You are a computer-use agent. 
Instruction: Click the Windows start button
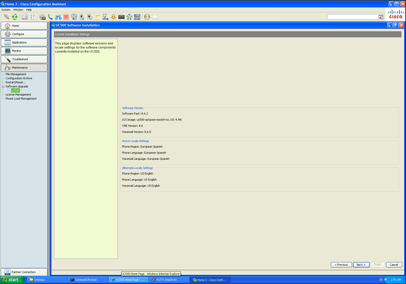point(12,280)
